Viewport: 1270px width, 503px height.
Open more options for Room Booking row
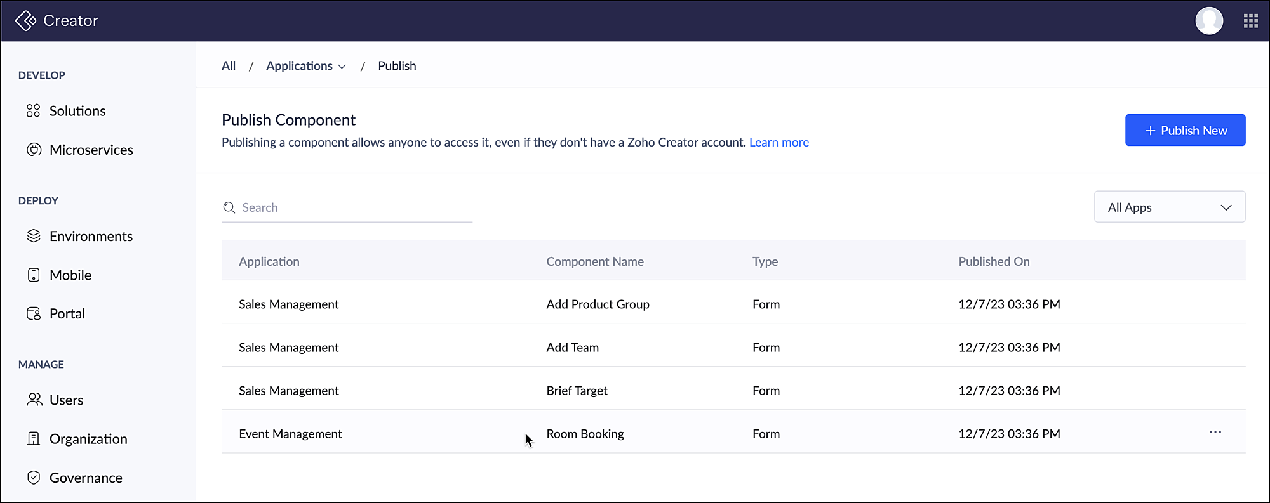[1215, 433]
